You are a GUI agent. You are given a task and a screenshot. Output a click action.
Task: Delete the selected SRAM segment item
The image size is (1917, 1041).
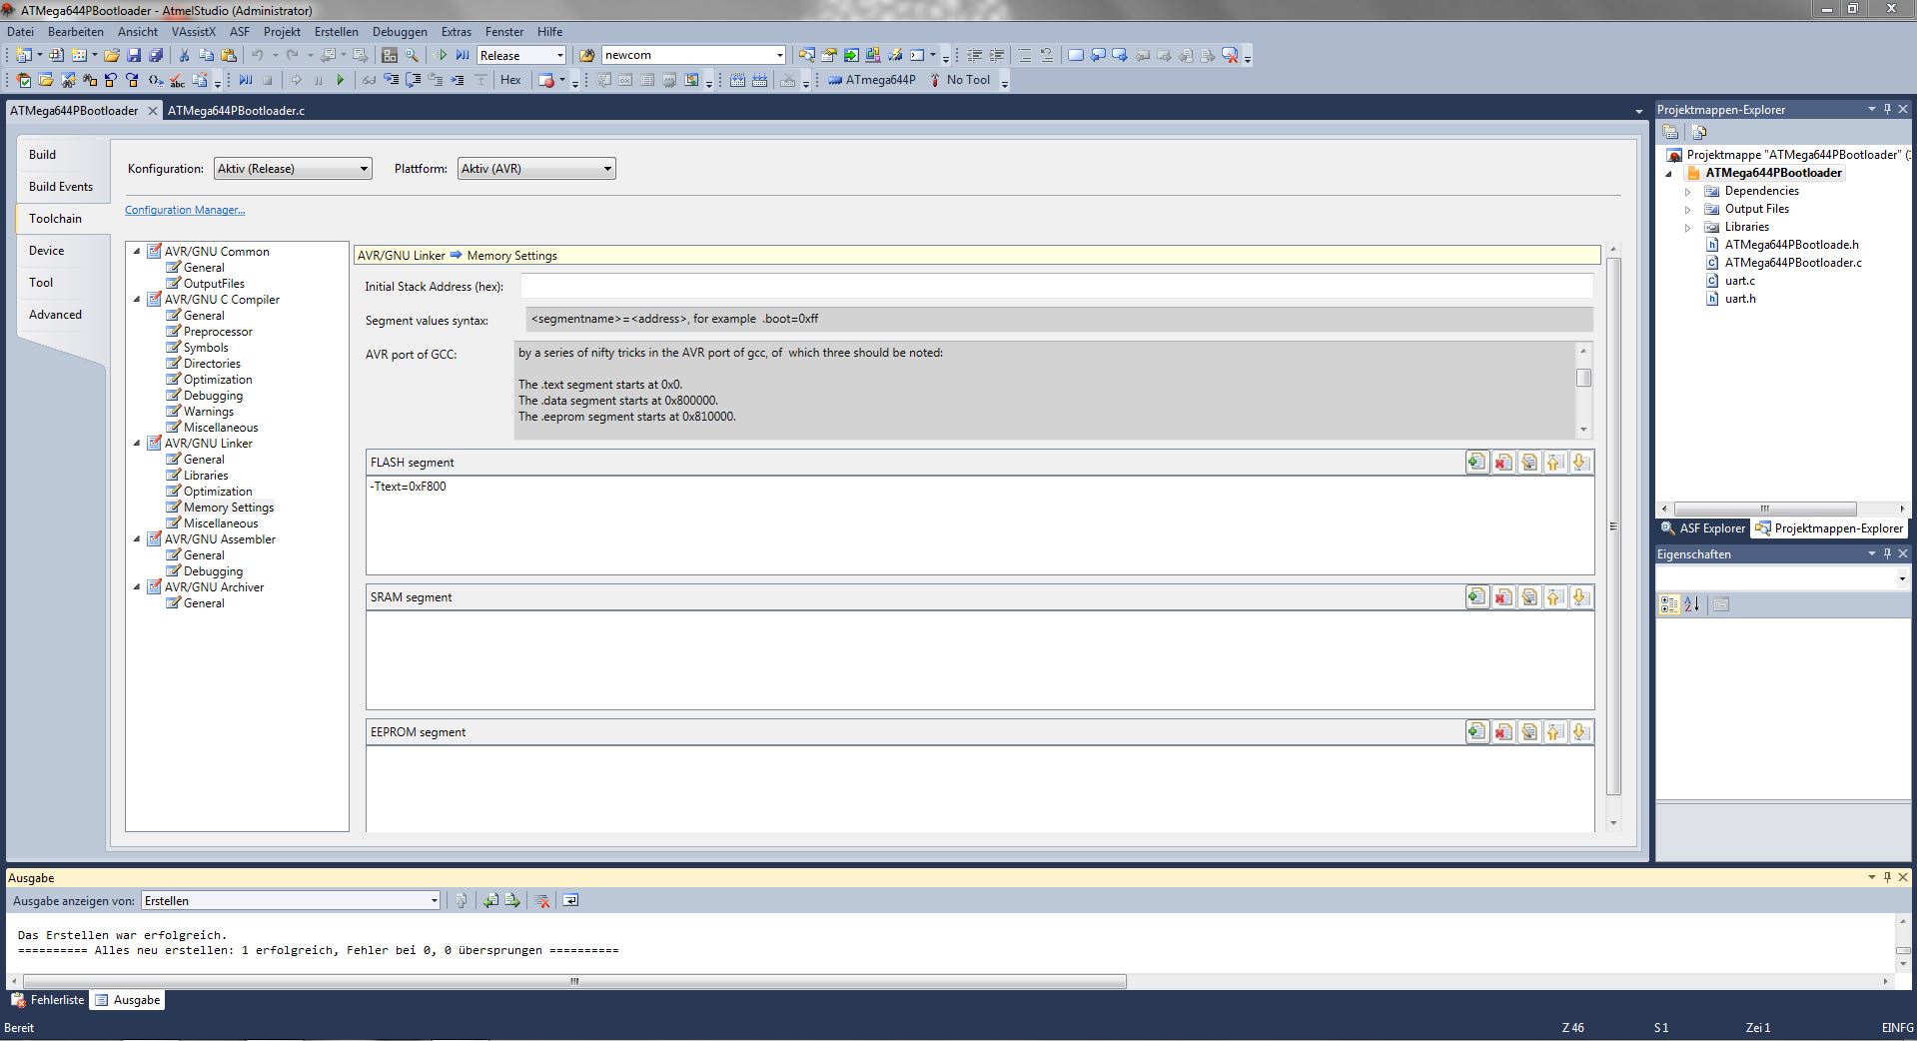[x=1502, y=596]
